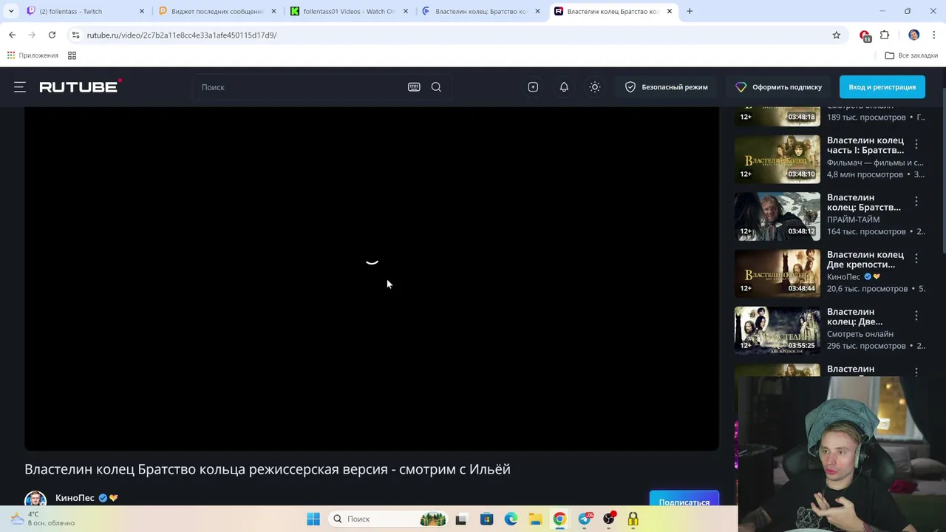Screen dimensions: 946x532
Task: Open the Windows Start menu
Action: (313, 519)
